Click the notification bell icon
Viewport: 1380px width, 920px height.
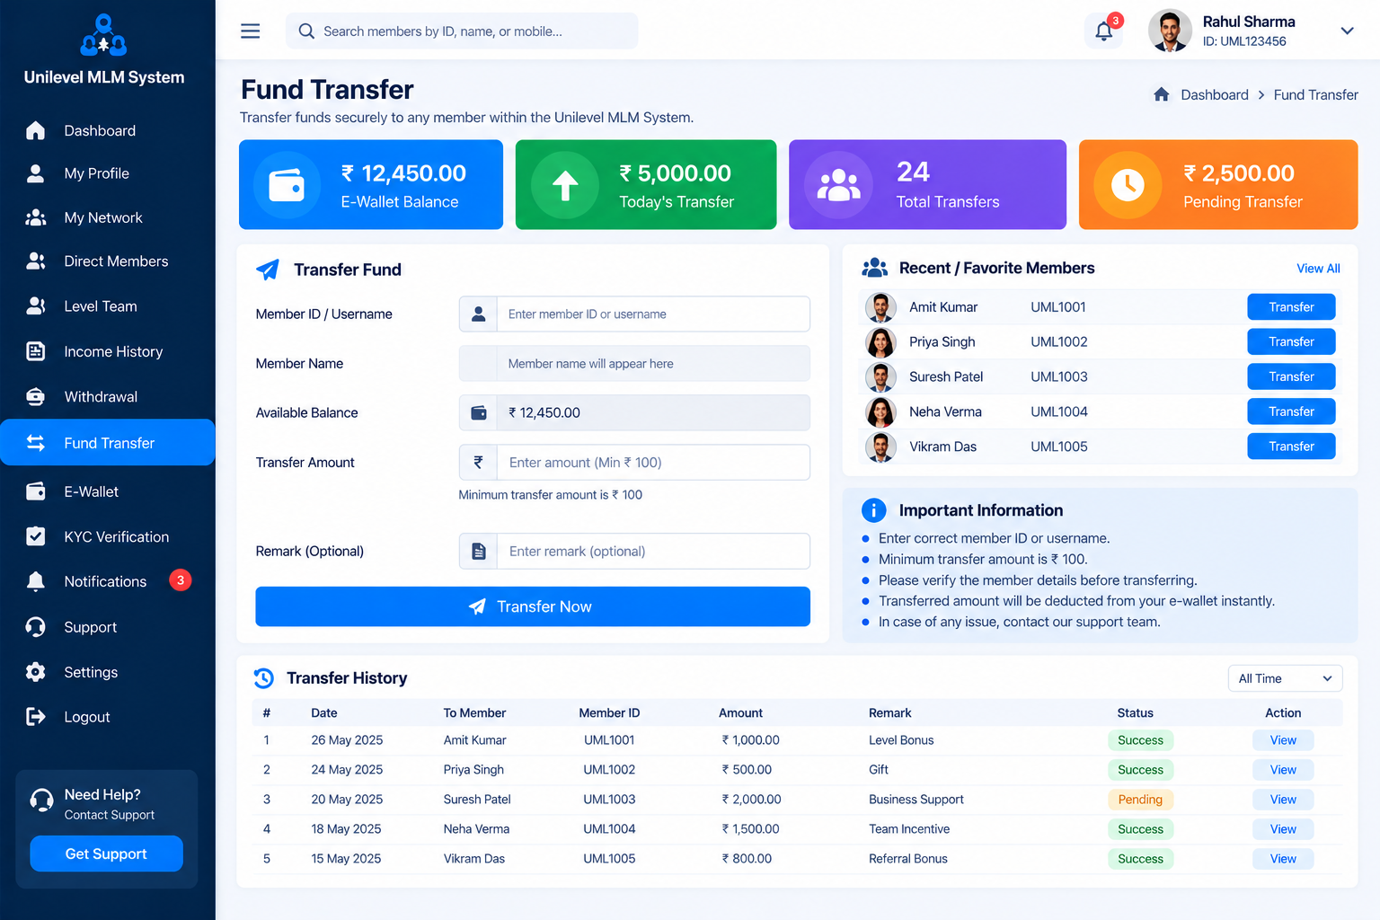[1104, 31]
